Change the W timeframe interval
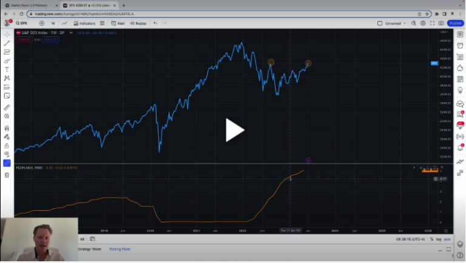 pyautogui.click(x=53, y=23)
